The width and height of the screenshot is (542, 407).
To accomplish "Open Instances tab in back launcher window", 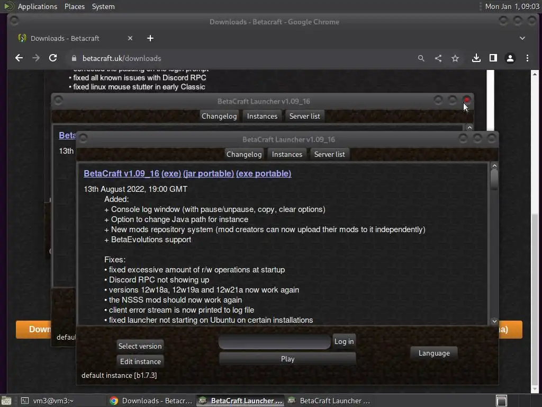I will click(x=262, y=116).
